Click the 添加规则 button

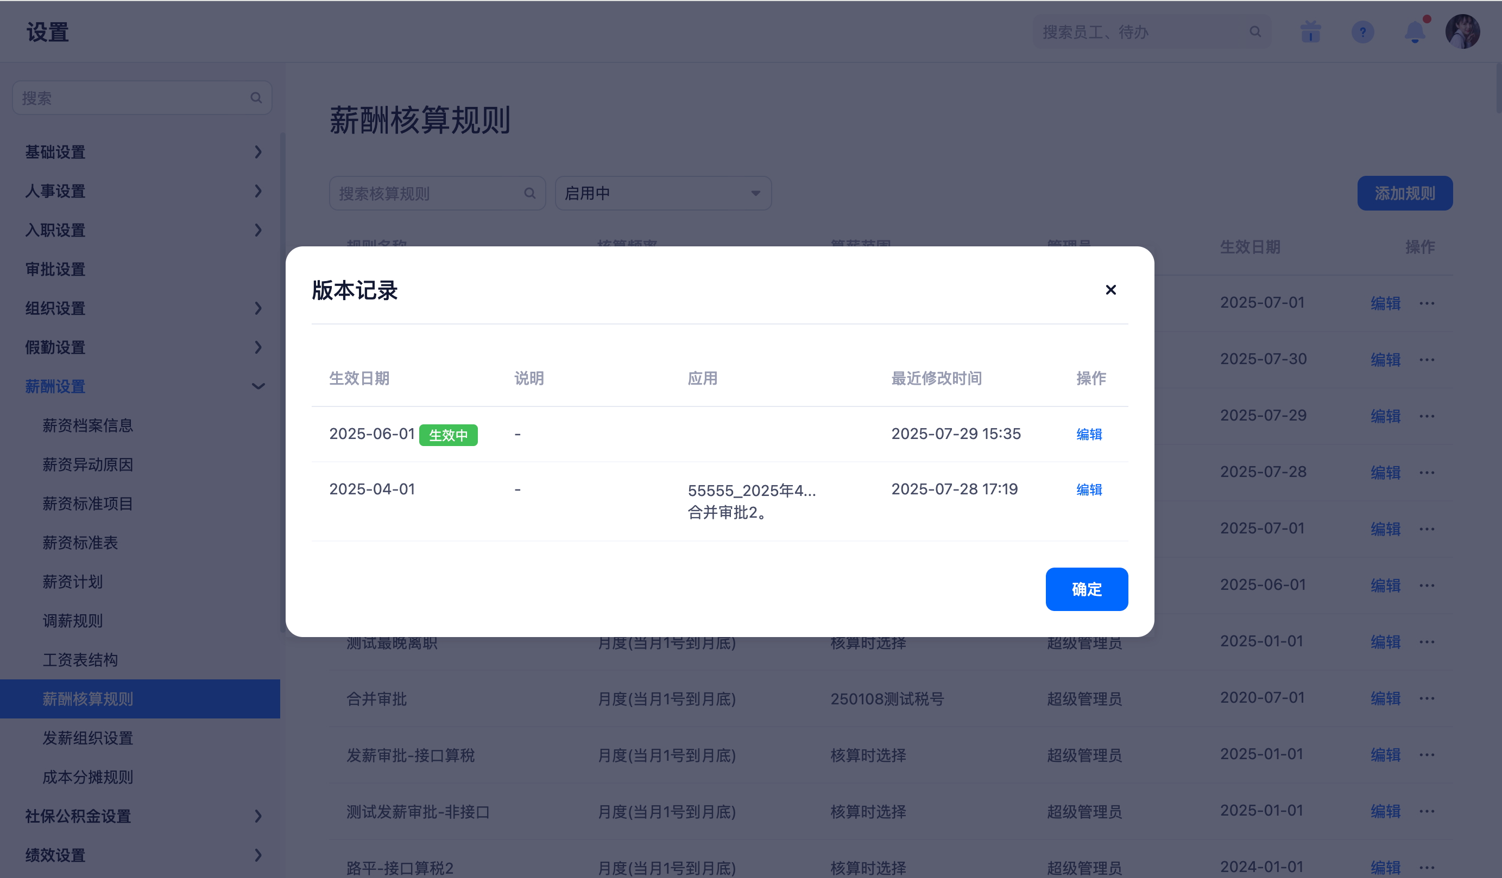[x=1405, y=193]
